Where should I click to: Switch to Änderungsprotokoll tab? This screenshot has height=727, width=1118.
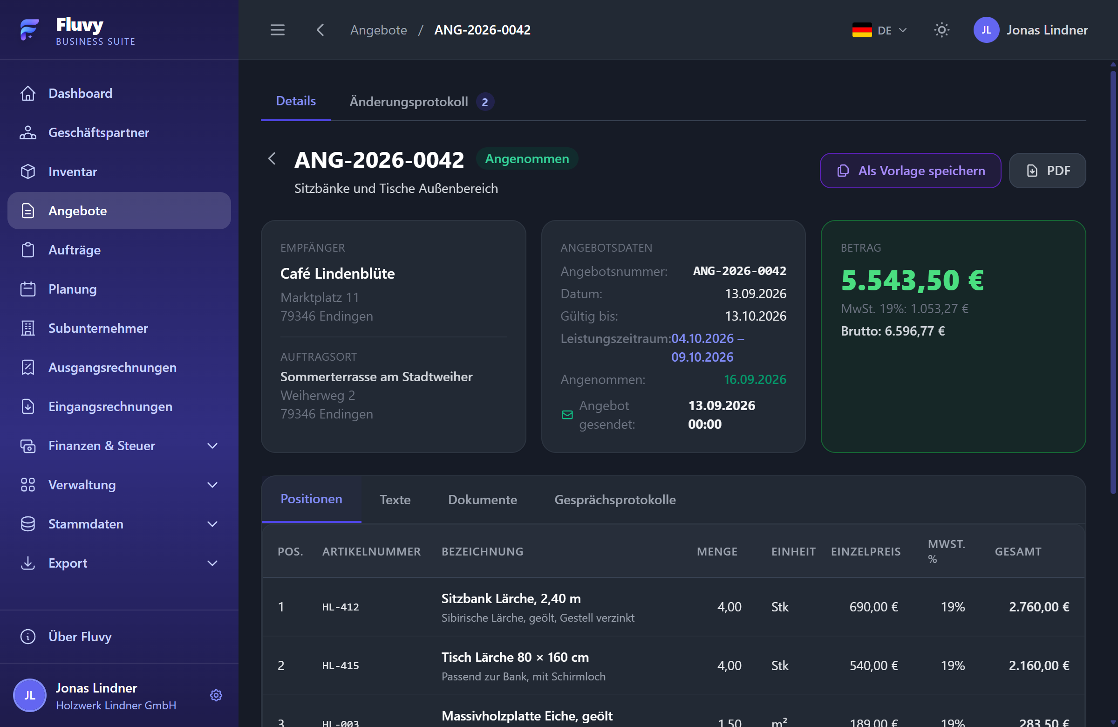422,102
